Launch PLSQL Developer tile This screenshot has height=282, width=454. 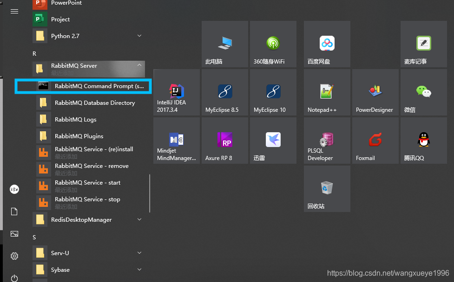pyautogui.click(x=327, y=141)
